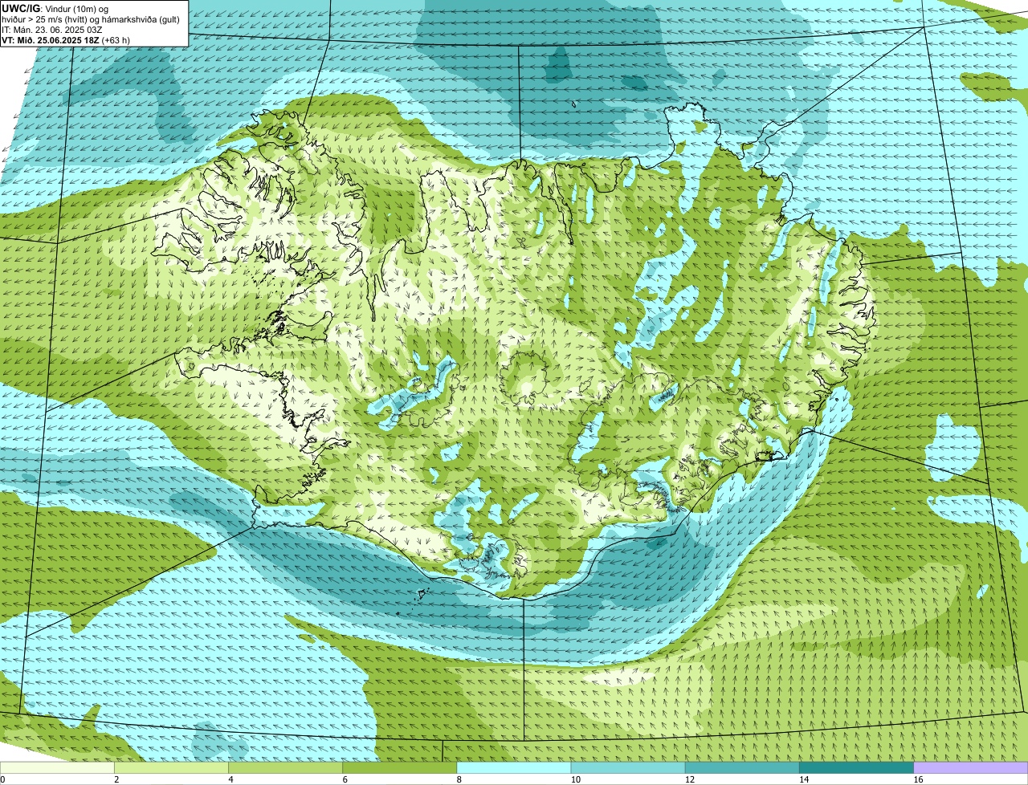
Task: Click the light cyan 8–10 m/s legend swatch
Action: coord(514,767)
